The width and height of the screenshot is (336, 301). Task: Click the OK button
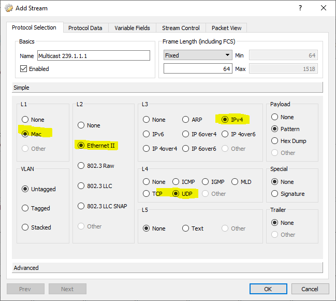point(268,289)
